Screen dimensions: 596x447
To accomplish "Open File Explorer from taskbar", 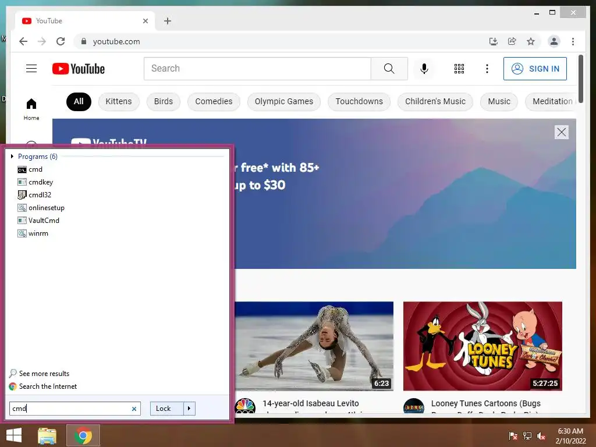I will (x=47, y=435).
